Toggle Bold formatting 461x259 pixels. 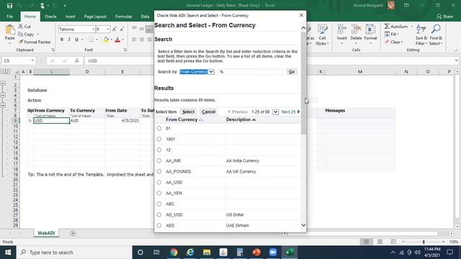coord(62,40)
